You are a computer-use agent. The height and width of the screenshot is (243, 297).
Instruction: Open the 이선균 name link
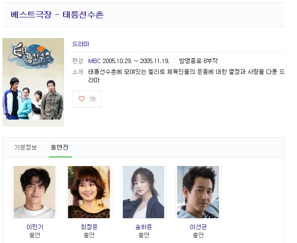point(198,227)
